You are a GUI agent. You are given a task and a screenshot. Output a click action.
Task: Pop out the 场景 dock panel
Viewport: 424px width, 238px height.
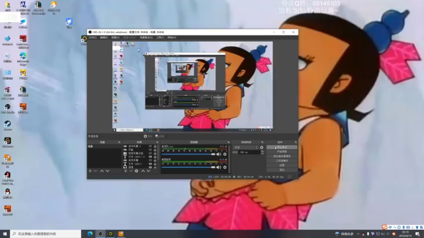(119, 142)
